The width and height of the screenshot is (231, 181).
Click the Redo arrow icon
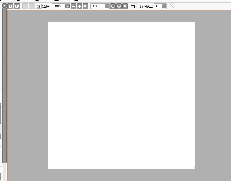coord(17,6)
